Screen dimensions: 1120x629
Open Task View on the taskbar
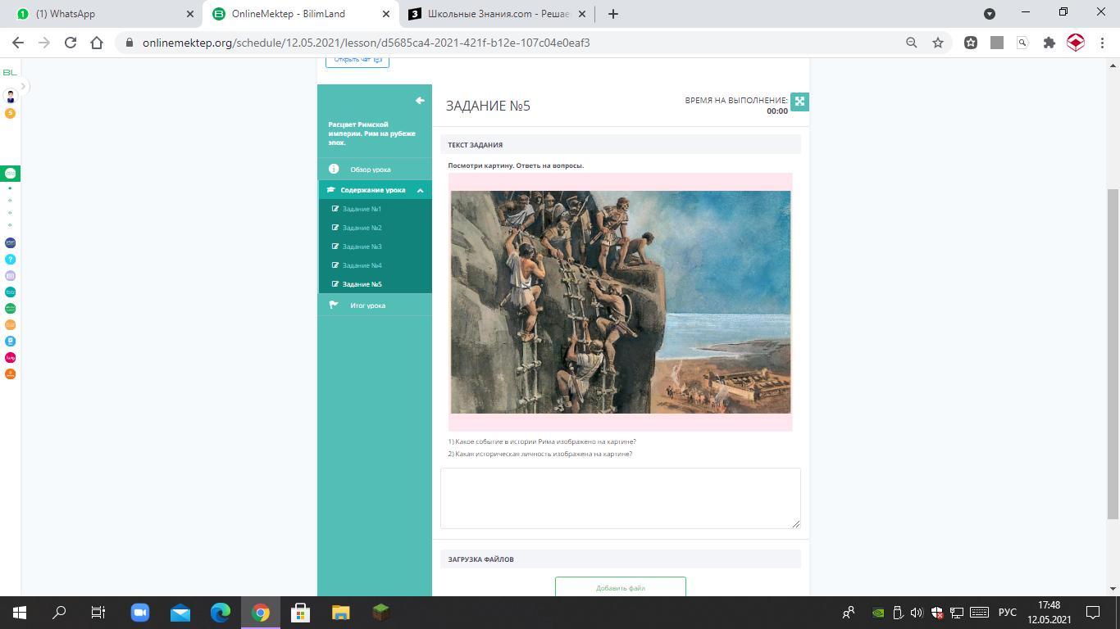point(98,613)
